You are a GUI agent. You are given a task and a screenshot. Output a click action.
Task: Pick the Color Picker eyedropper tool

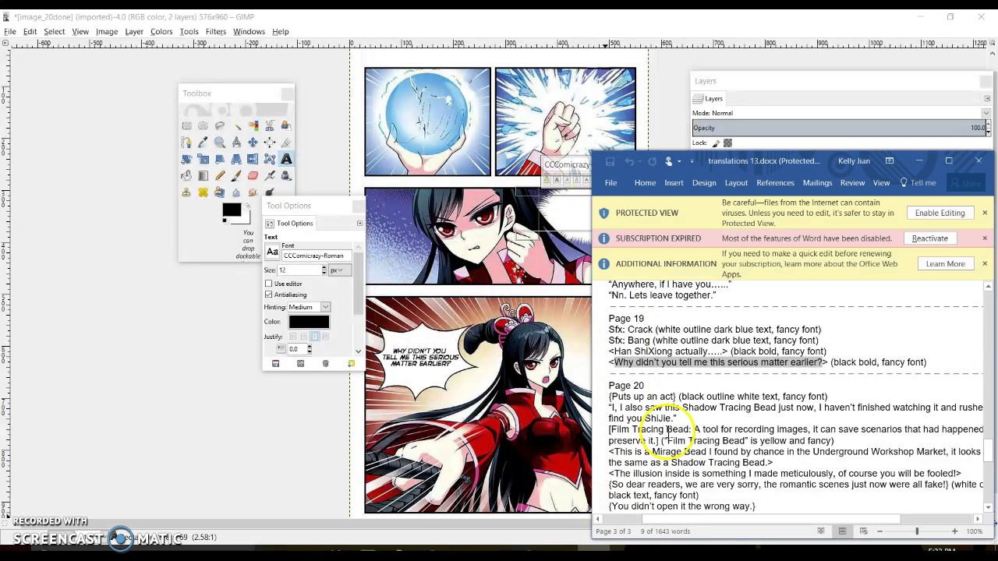pos(203,142)
